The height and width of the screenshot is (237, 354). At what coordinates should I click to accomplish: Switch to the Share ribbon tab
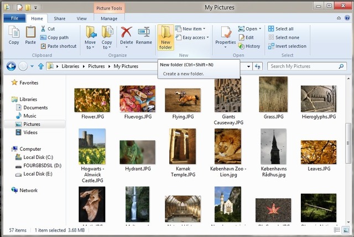[x=59, y=18]
